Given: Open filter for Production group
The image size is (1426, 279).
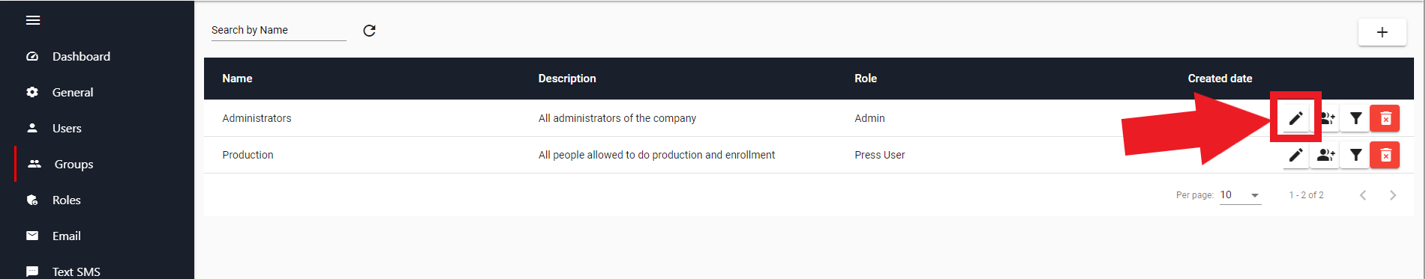Looking at the screenshot, I should click(1355, 155).
